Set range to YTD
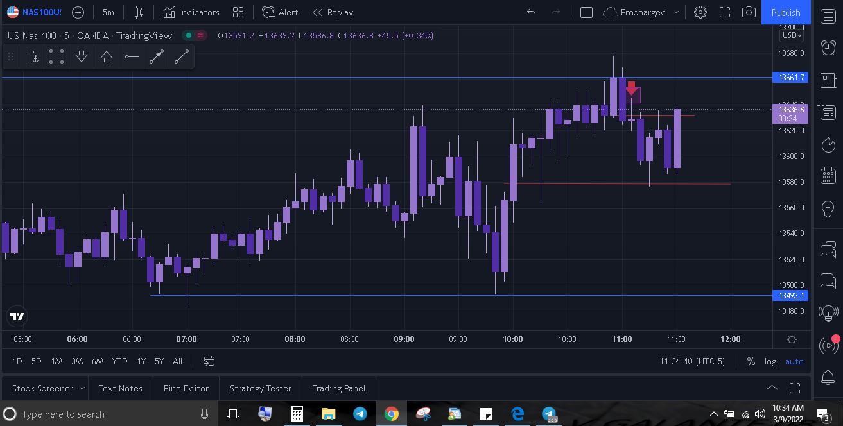This screenshot has width=843, height=426. coord(119,361)
